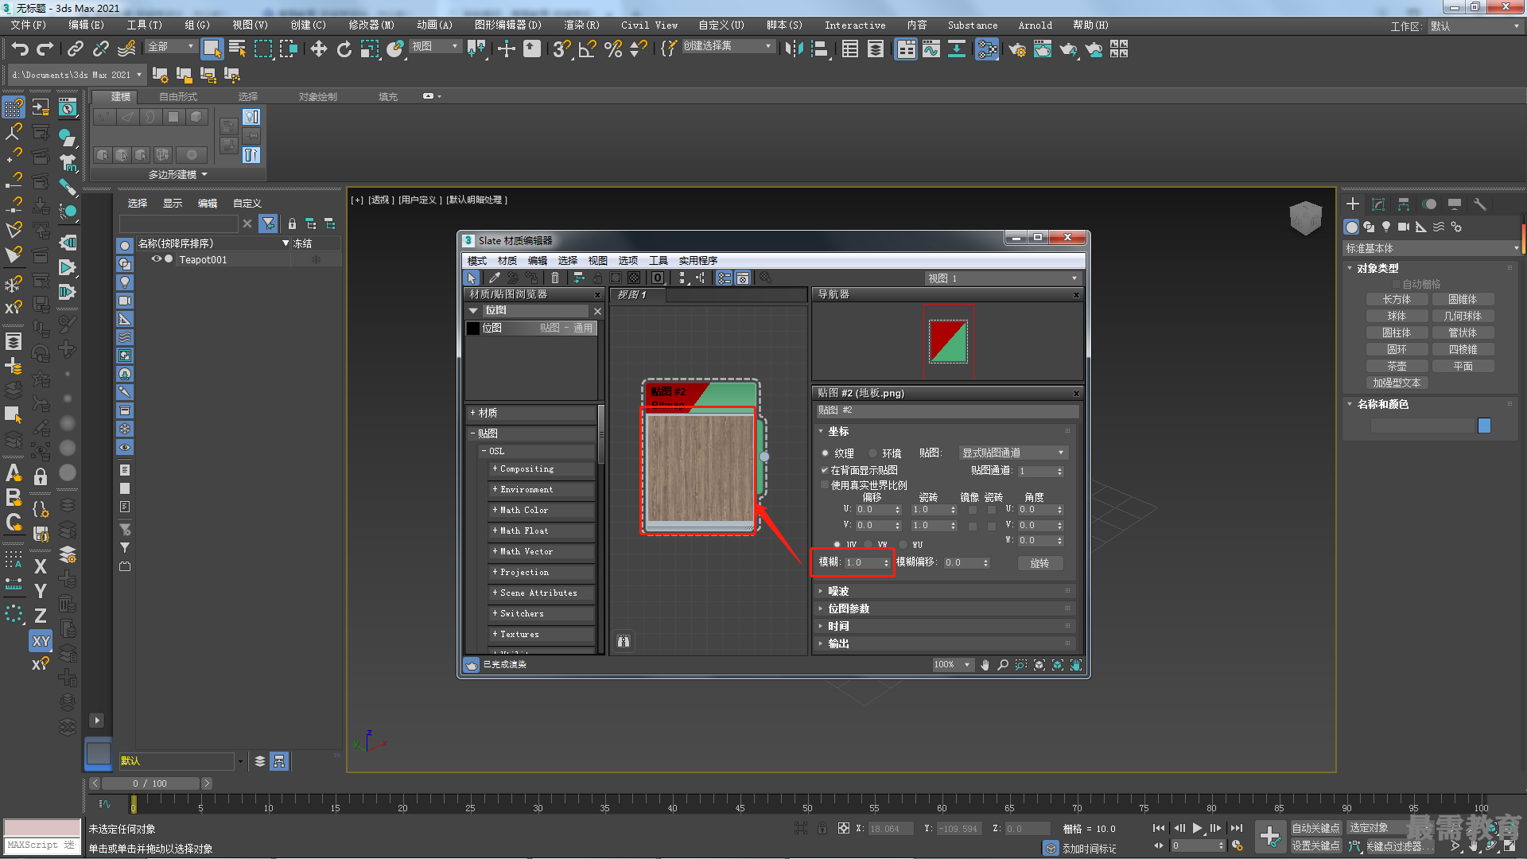
Task: Select the zoom magnifier tool in Slate status bar
Action: [1003, 665]
